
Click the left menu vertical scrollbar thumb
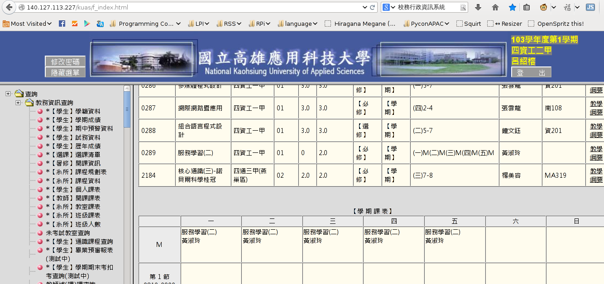[127, 109]
